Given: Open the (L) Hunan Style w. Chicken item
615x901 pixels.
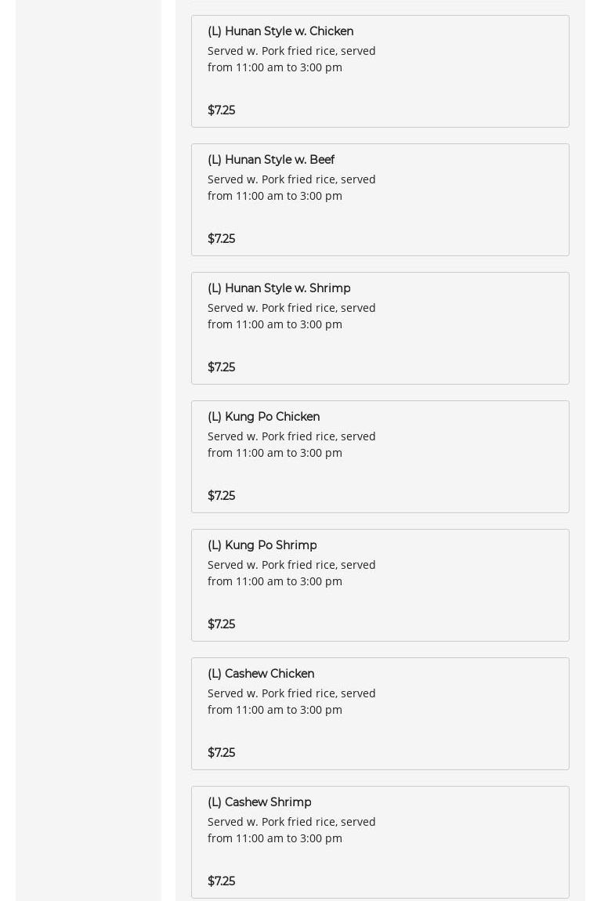Looking at the screenshot, I should pos(280,31).
